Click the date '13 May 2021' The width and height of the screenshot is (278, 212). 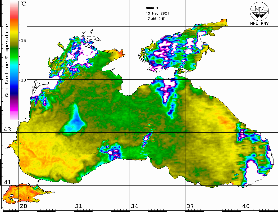pos(157,13)
